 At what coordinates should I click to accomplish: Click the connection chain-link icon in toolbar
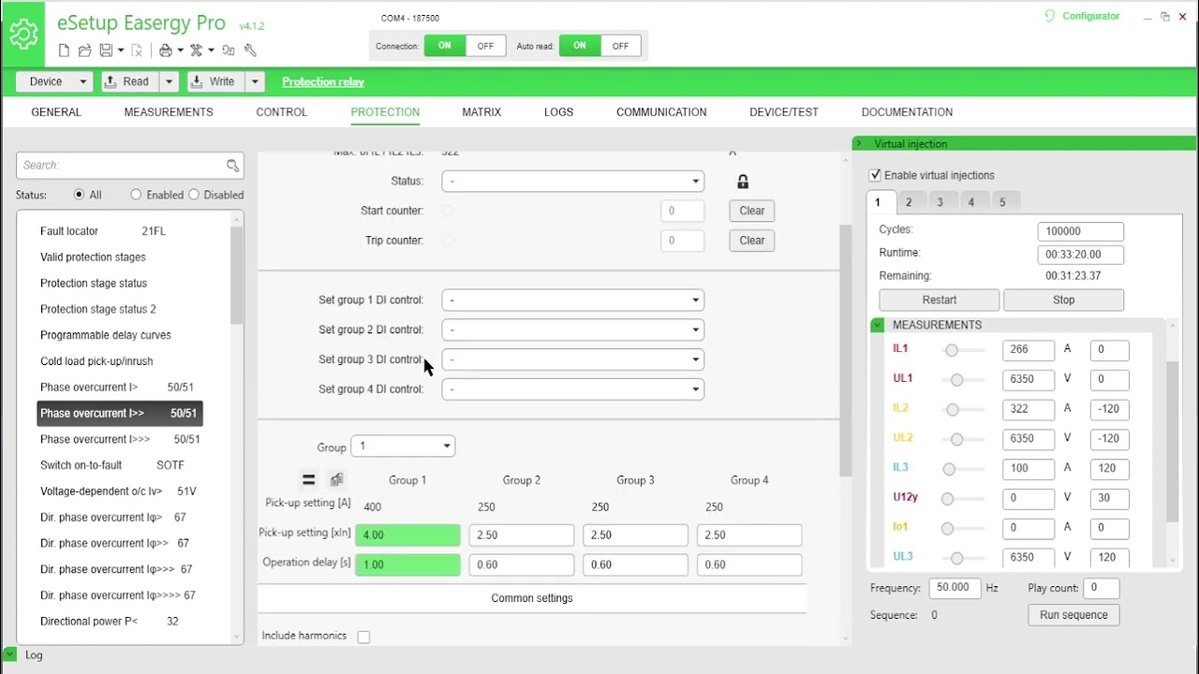pyautogui.click(x=229, y=51)
